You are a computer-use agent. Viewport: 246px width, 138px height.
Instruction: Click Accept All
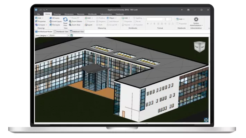pyautogui.click(x=112, y=25)
